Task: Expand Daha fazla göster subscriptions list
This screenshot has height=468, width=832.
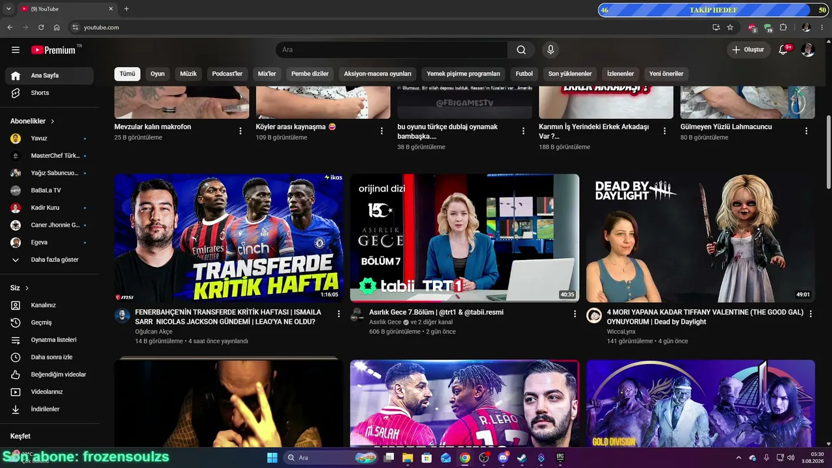Action: click(x=49, y=259)
